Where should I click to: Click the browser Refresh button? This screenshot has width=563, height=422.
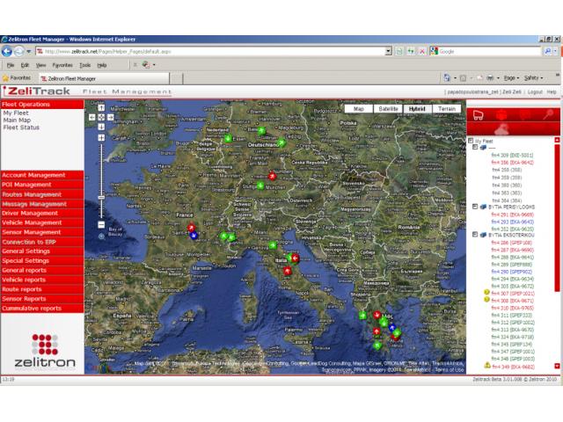click(411, 51)
